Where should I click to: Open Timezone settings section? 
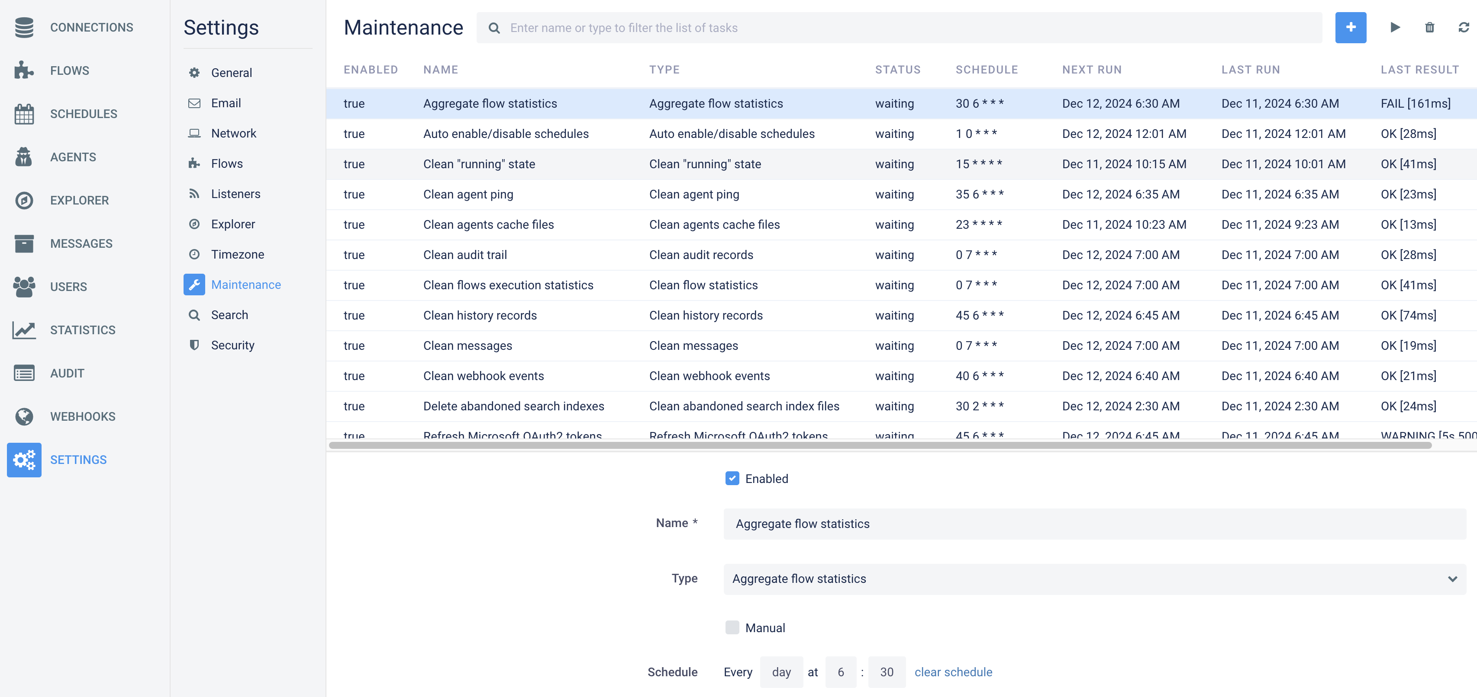[237, 254]
